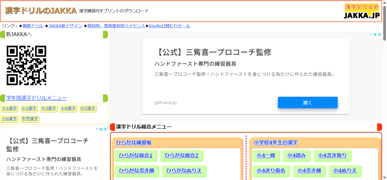Click the blue 開く ad button
This screenshot has height=180, width=387.
tap(307, 103)
